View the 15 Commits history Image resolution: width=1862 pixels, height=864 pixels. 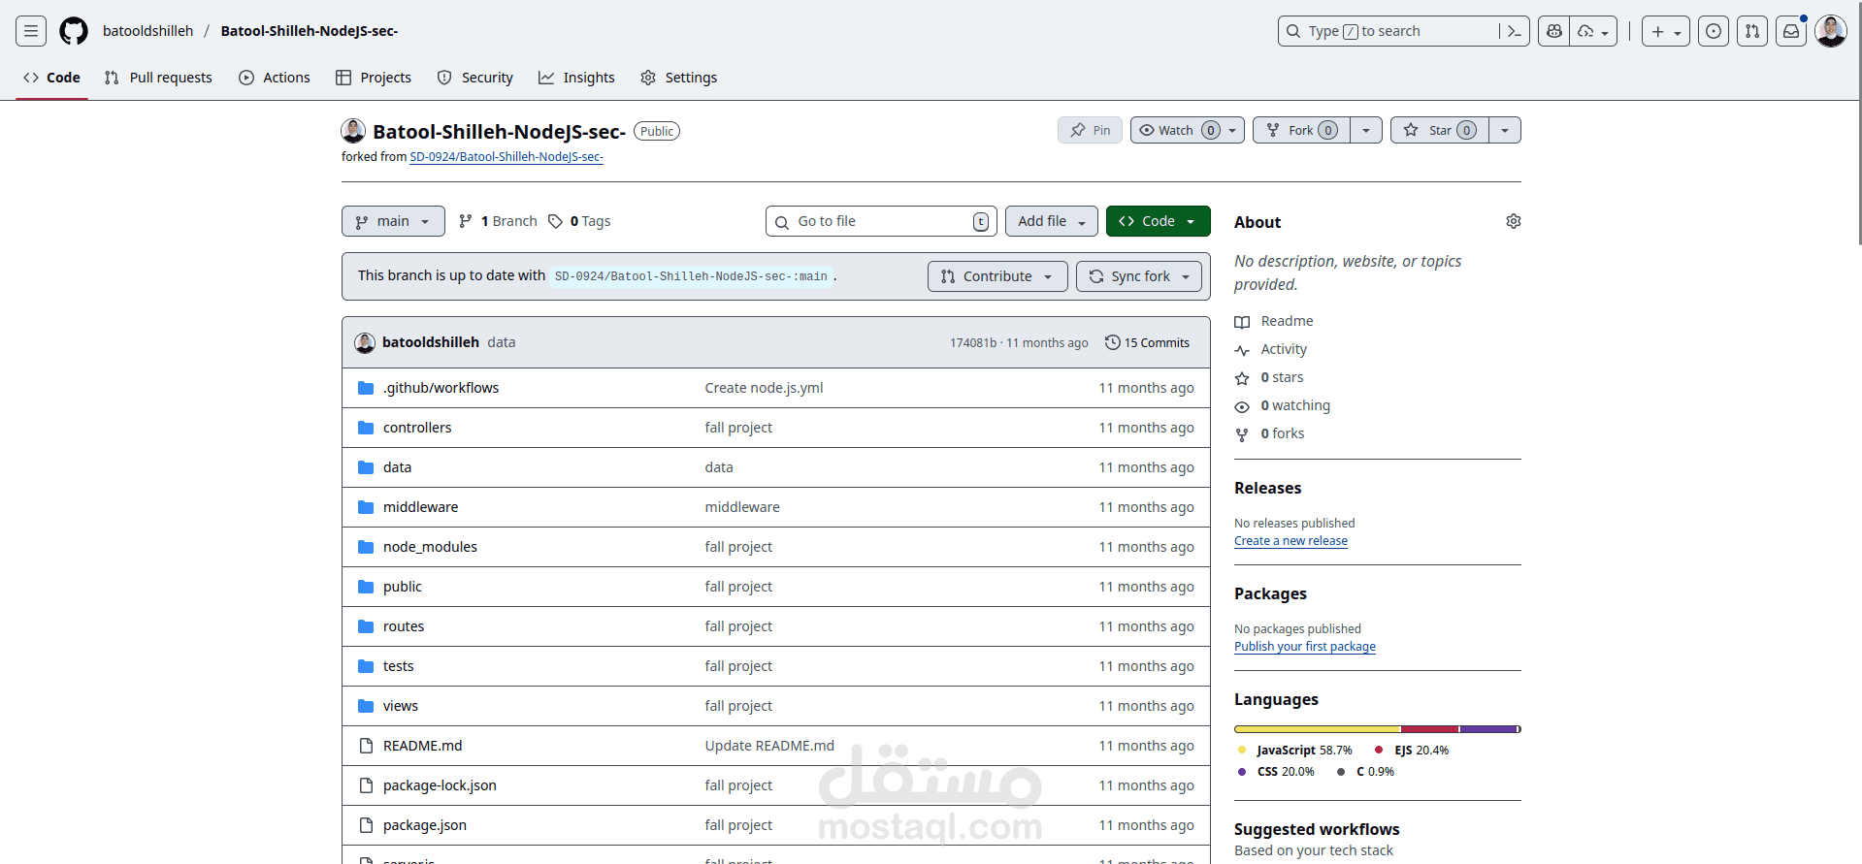(x=1147, y=342)
